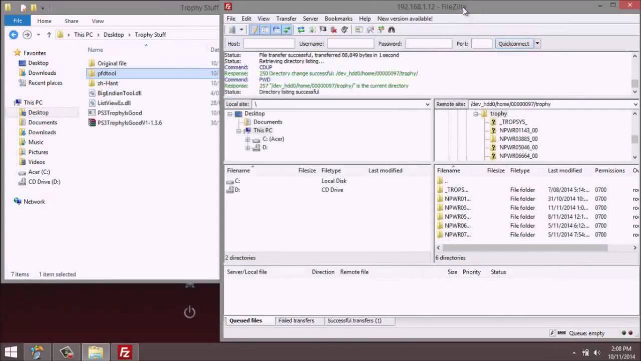
Task: Toggle synchronized browsing icon
Action: [x=381, y=30]
